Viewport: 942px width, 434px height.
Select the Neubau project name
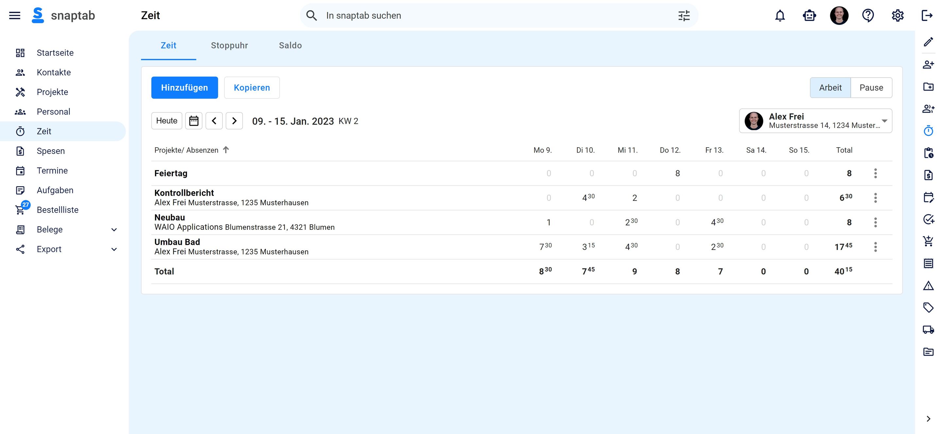point(169,217)
